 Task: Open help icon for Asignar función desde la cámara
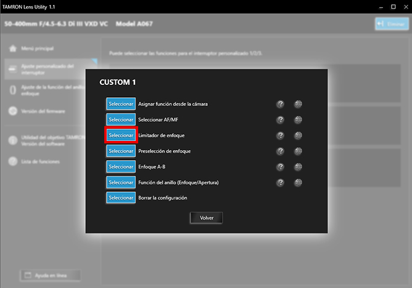pyautogui.click(x=281, y=104)
